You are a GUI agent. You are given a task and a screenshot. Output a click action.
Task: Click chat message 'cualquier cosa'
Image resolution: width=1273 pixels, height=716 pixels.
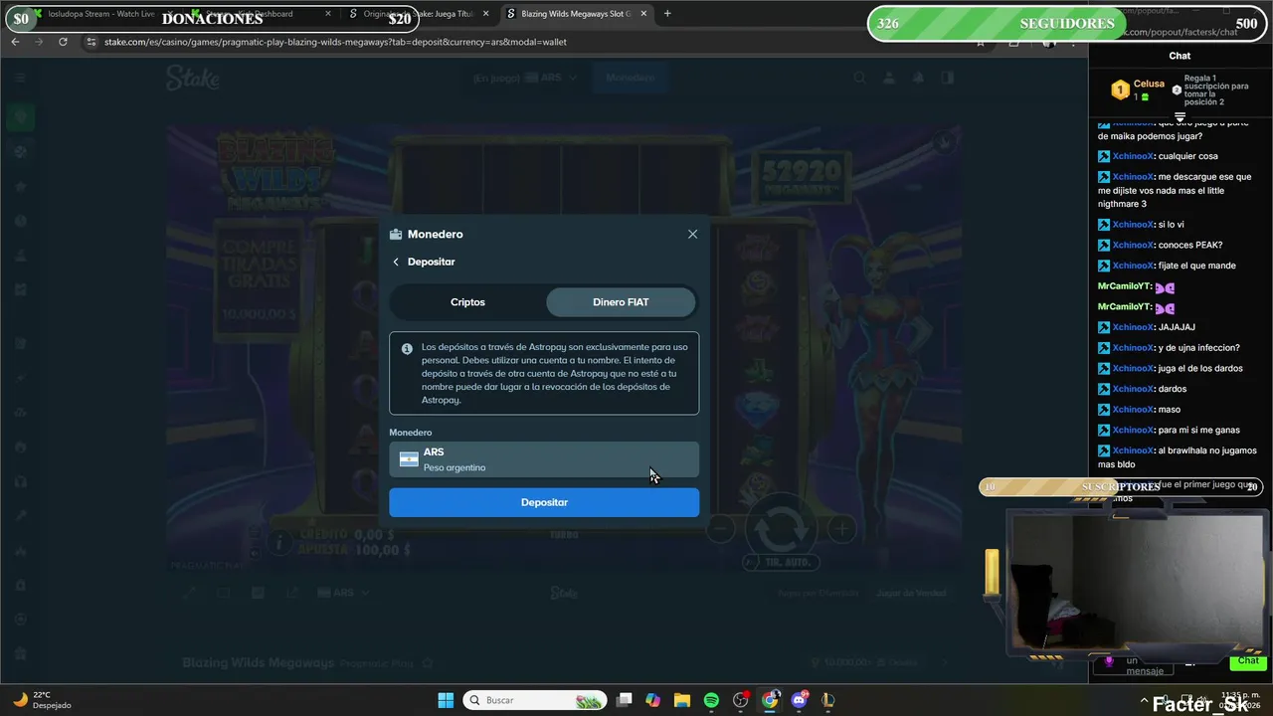click(x=1187, y=156)
